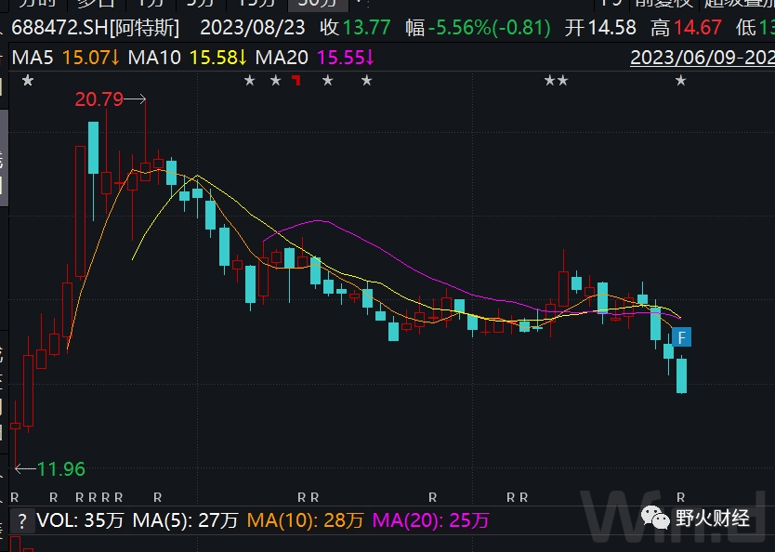Select the MA10 indicator value 15.58
This screenshot has height=552, width=775.
tap(218, 58)
